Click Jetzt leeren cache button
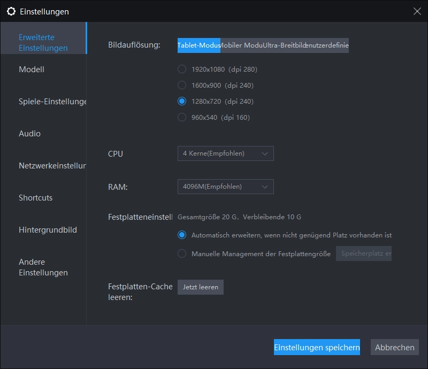428x369 pixels. pyautogui.click(x=200, y=287)
